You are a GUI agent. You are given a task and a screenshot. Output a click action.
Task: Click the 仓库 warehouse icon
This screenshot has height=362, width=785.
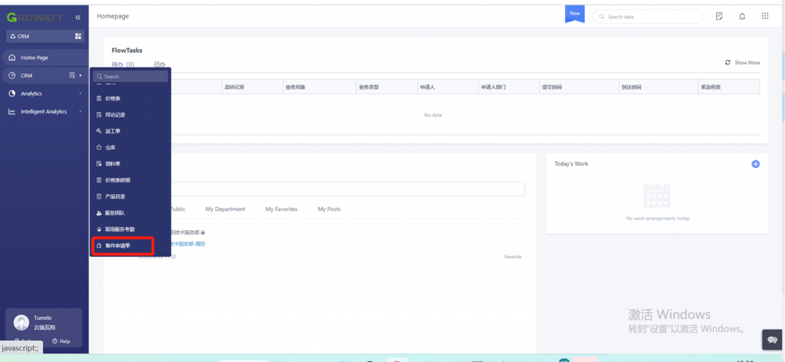tap(99, 148)
